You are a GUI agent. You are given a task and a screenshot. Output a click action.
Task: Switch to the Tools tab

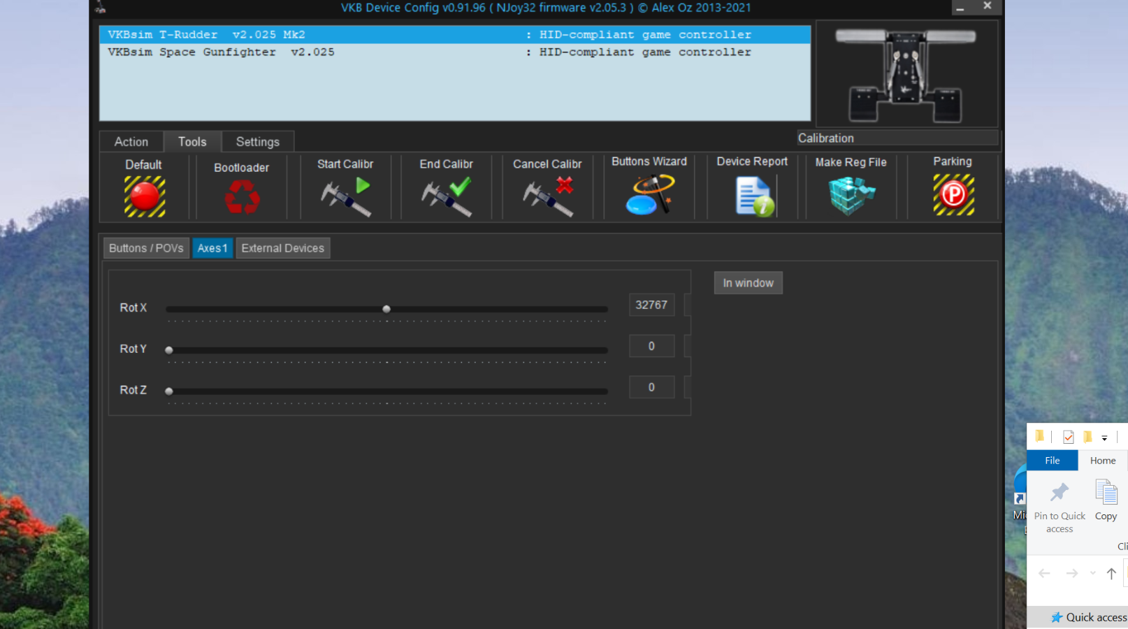[192, 142]
